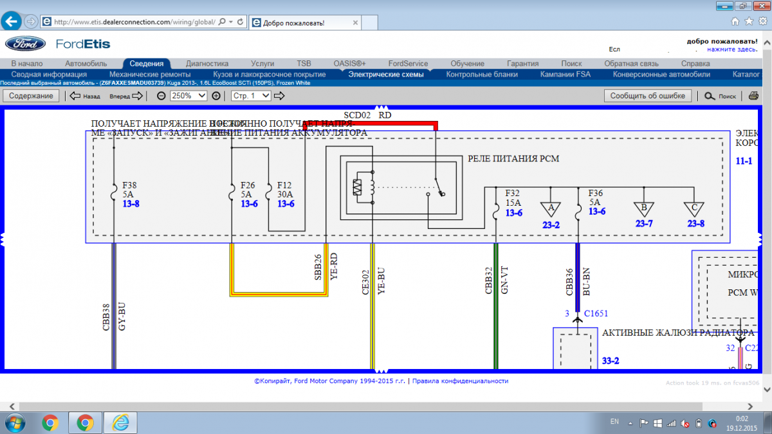772x434 pixels.
Task: Click connector triangle A in diagram
Action: click(549, 210)
